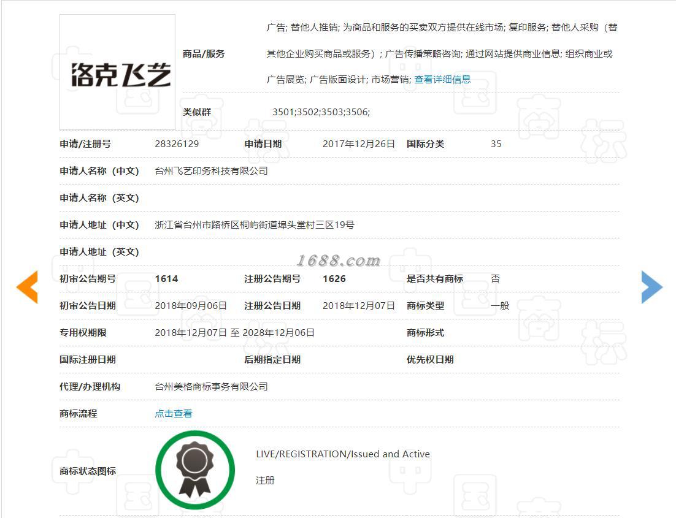
Task: Click the 是否共有商标 field label
Action: [435, 279]
